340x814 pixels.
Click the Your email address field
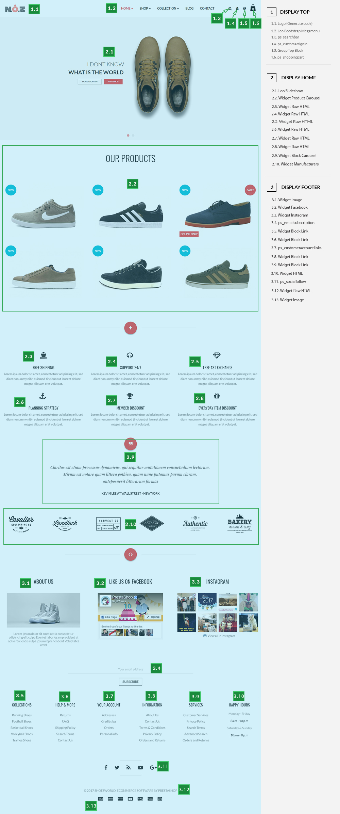[x=131, y=669]
